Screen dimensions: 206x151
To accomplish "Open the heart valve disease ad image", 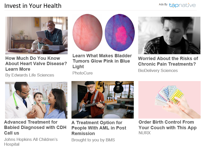I will click(x=36, y=35).
